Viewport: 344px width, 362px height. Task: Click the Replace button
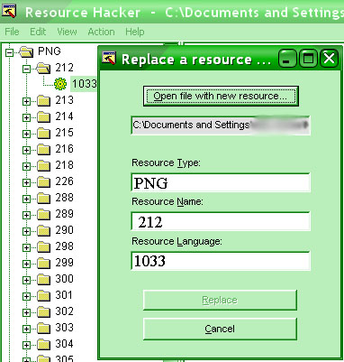click(x=220, y=300)
